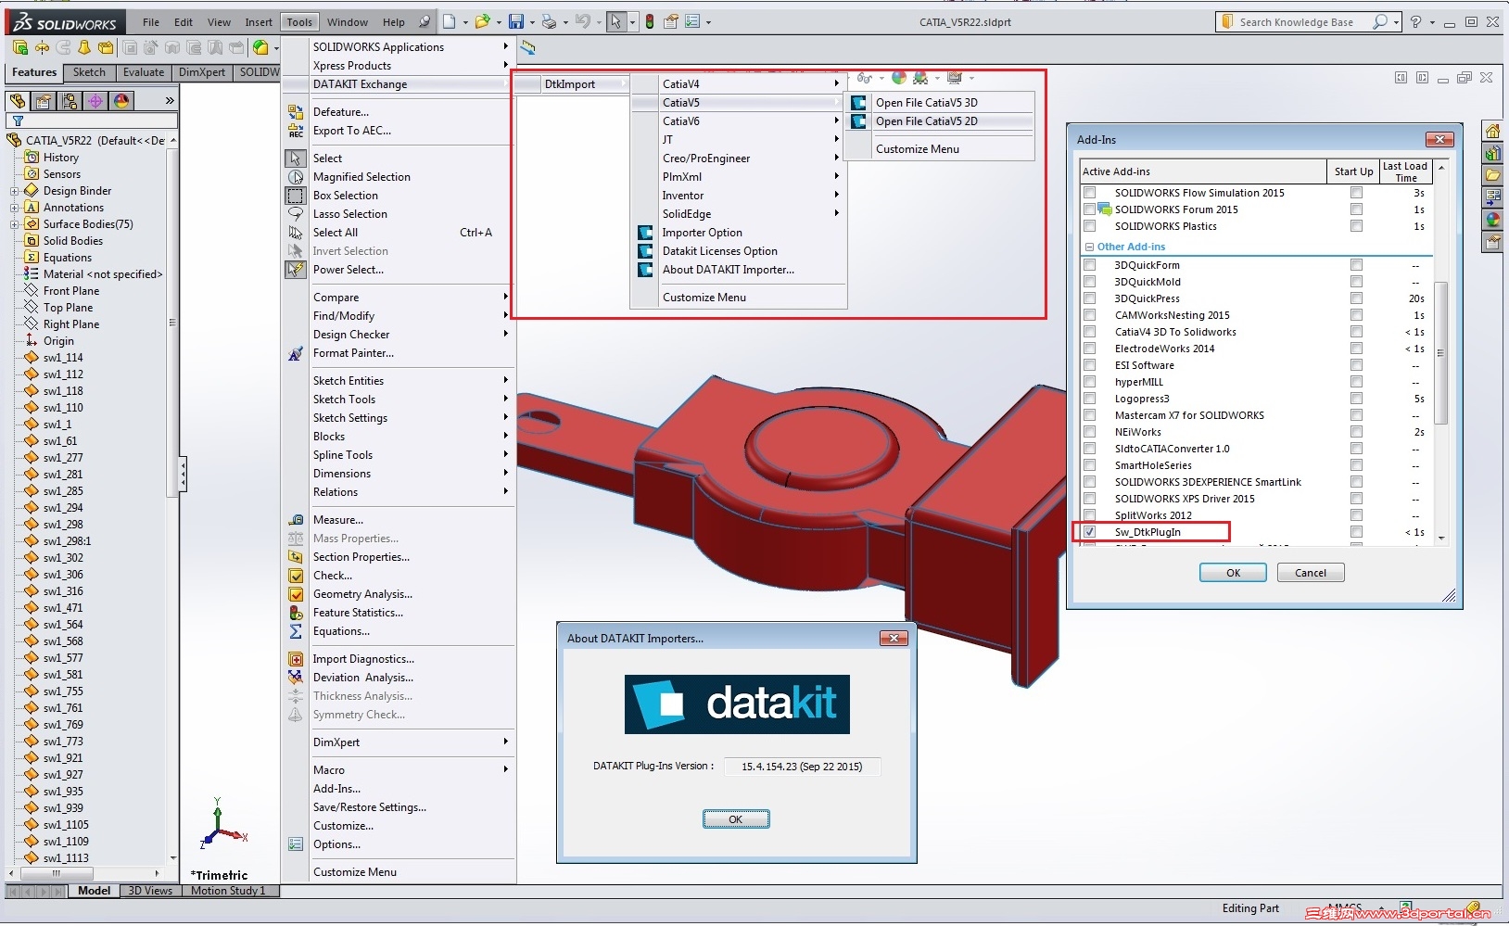Open DimXpertManager tab icon

pos(95,100)
